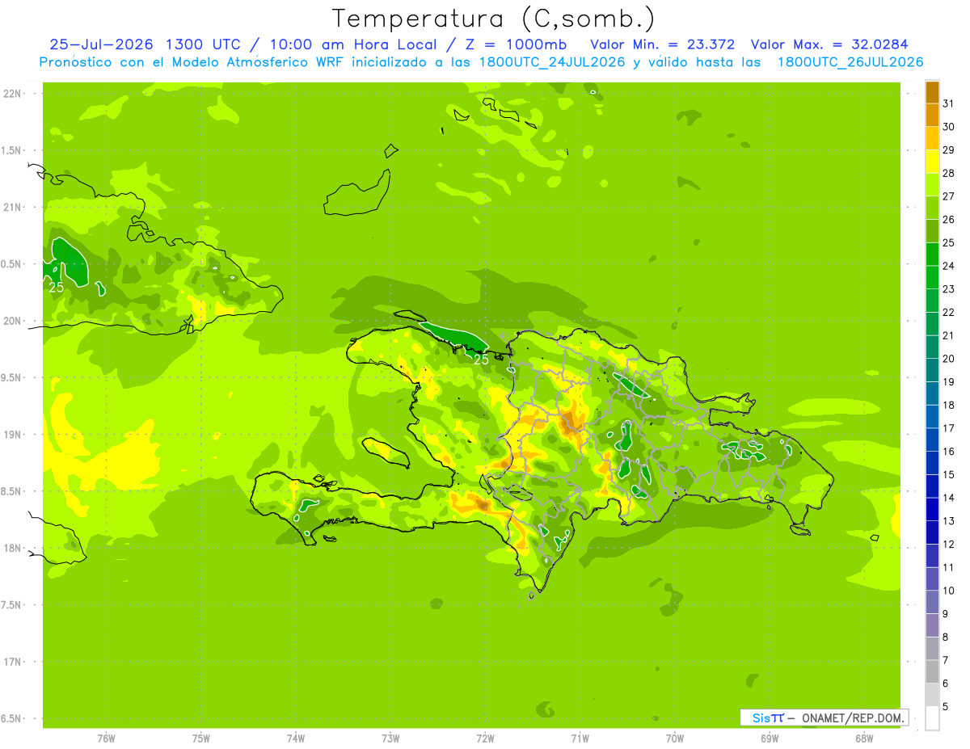
Task: Click the '19N' latitude axis label
Action: point(12,435)
